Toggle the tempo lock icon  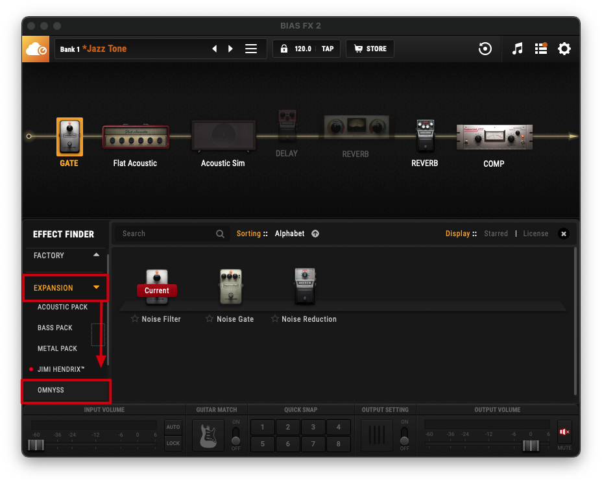283,49
